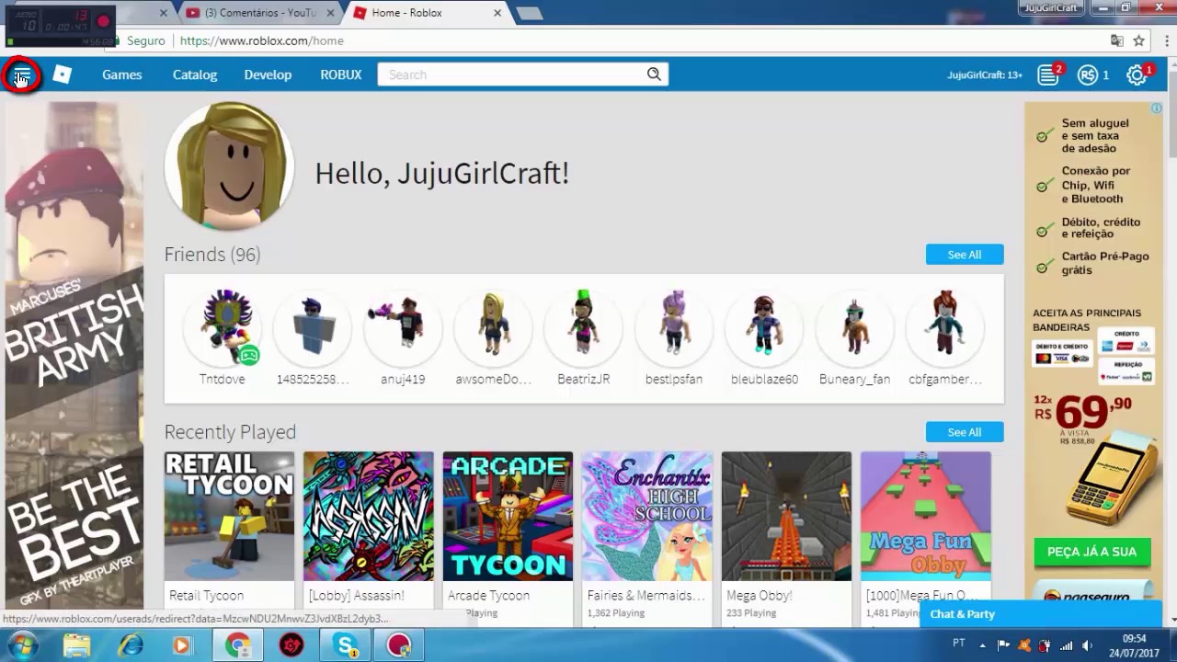Viewport: 1177px width, 662px height.
Task: Open Skype from the taskbar
Action: (x=346, y=645)
